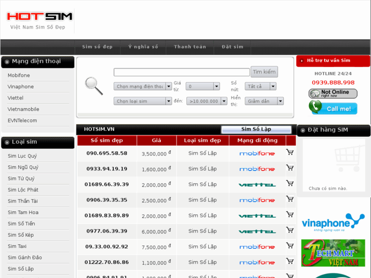Image resolution: width=371 pixels, height=278 pixels.
Task: Click Viettel logo in 0977.06.39.39 row
Action: pos(257,232)
